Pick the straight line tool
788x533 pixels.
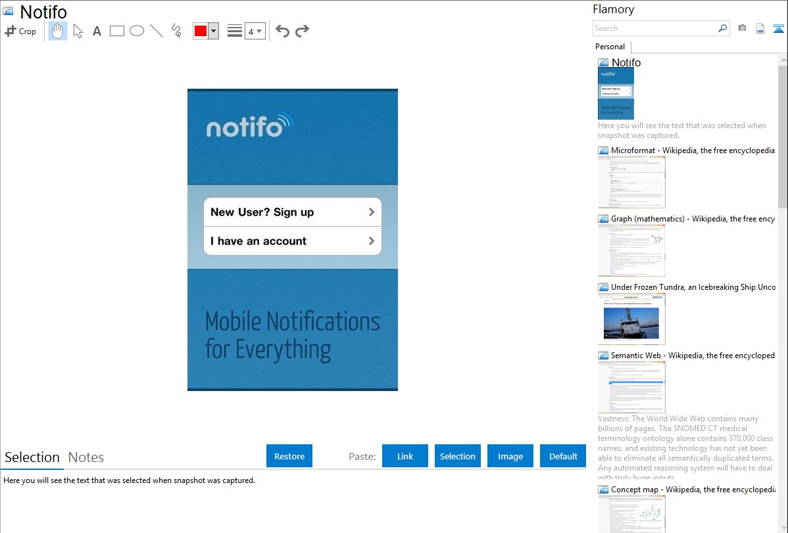pos(157,31)
